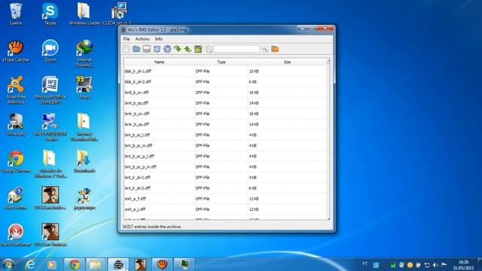Select the Zoom desktop shortcut
482x271 pixels.
50,51
